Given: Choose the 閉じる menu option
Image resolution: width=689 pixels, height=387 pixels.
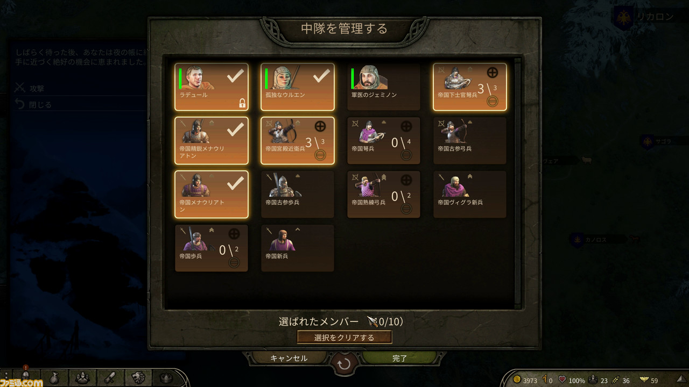Looking at the screenshot, I should (x=41, y=104).
